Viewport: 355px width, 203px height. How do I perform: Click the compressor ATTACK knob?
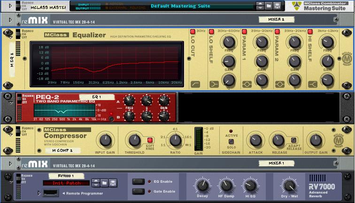[x=255, y=141]
